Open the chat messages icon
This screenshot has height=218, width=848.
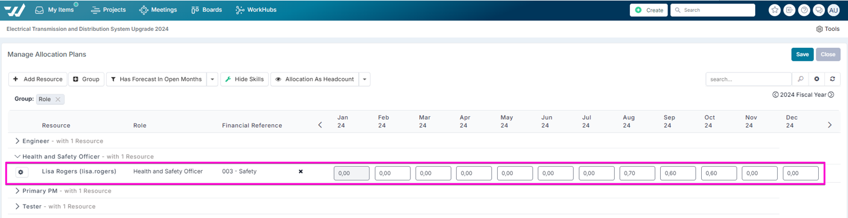point(819,10)
